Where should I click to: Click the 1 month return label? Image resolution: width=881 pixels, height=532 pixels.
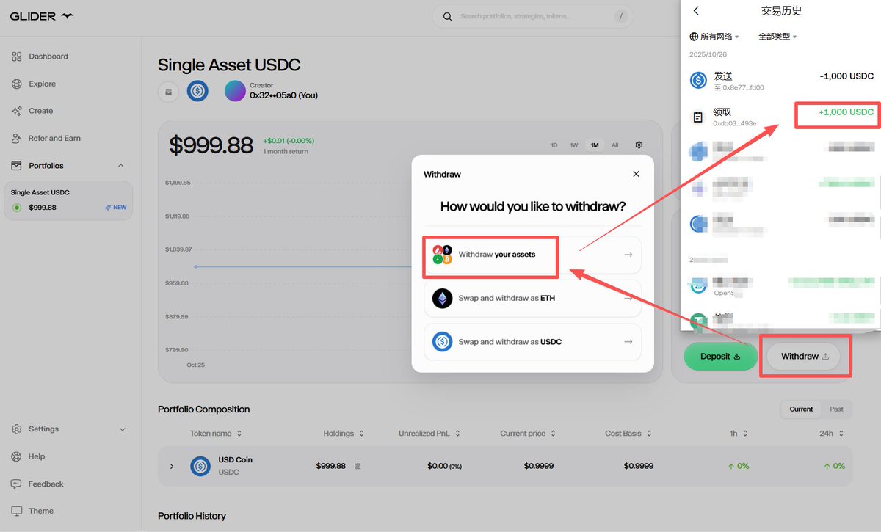[286, 152]
